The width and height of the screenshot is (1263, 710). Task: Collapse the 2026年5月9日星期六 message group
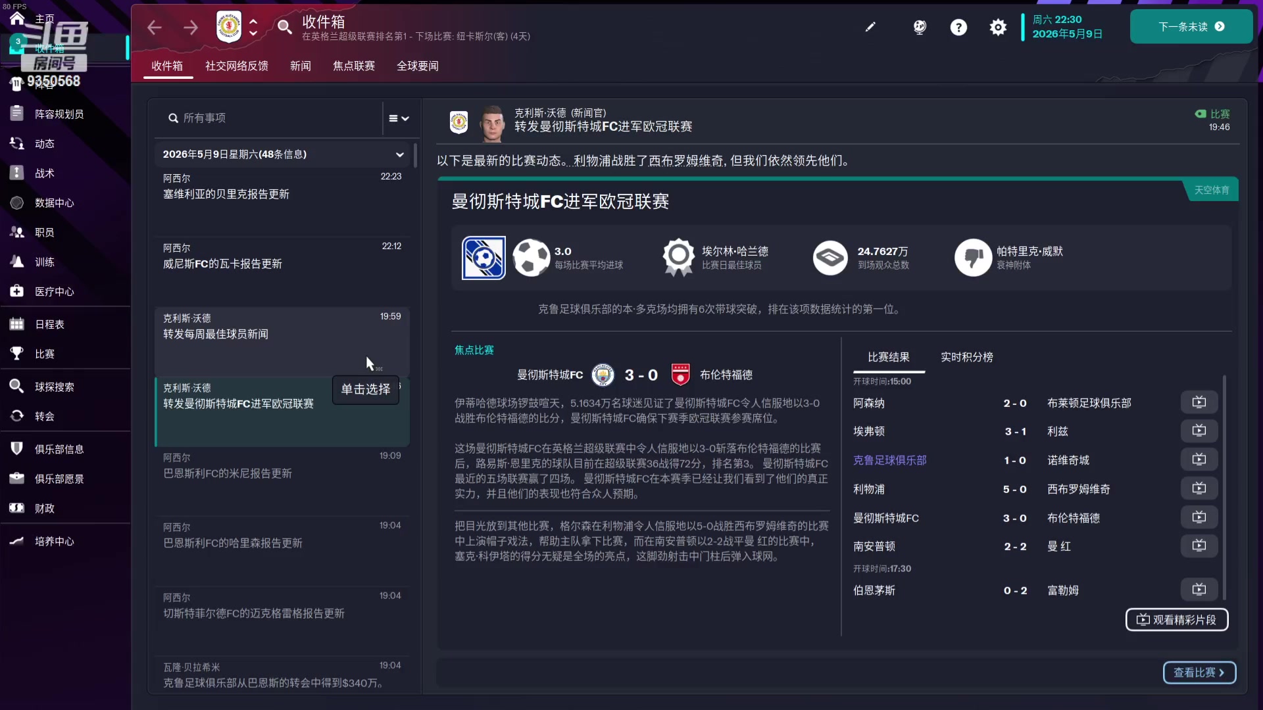[x=399, y=154]
